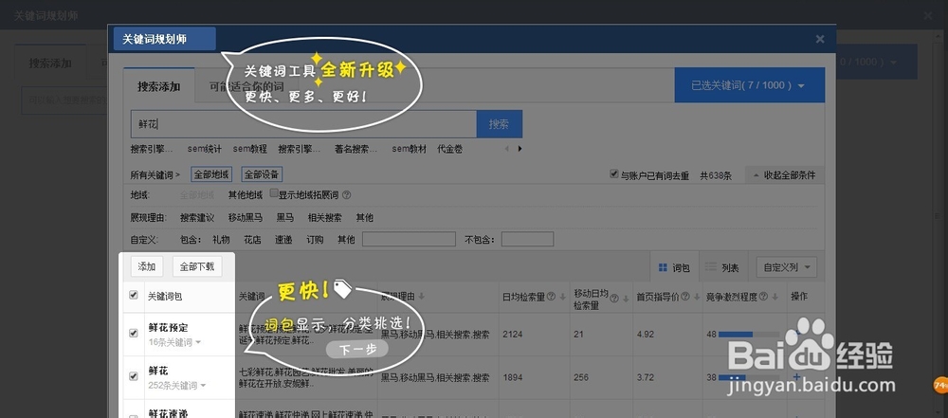This screenshot has width=948, height=418.
Task: Click the 不包含 text input
Action: pos(527,240)
